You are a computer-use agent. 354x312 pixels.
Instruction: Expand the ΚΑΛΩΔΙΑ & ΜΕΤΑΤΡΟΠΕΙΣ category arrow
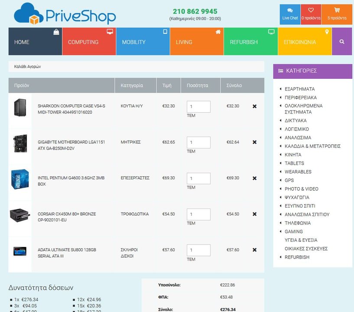tap(281, 146)
